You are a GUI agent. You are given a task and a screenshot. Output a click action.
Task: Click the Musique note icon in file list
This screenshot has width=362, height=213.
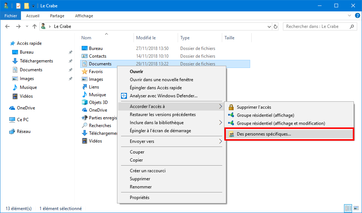pos(85,95)
